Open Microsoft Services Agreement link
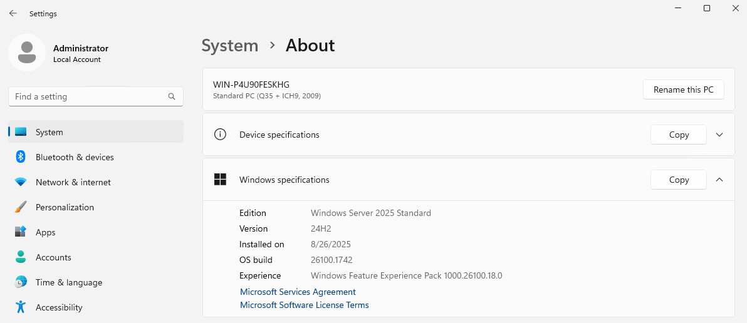Viewport: 747px width, 323px height. 298,292
